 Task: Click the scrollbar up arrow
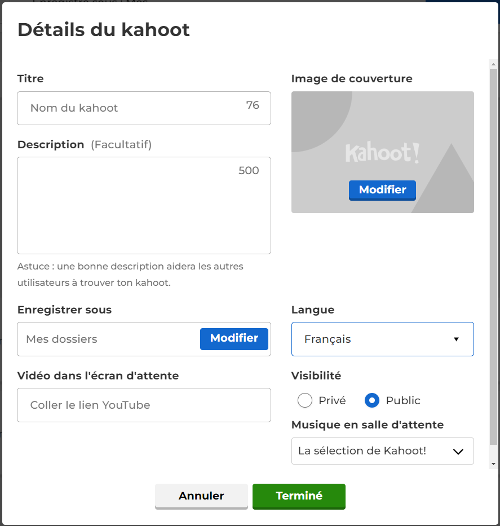click(x=493, y=64)
